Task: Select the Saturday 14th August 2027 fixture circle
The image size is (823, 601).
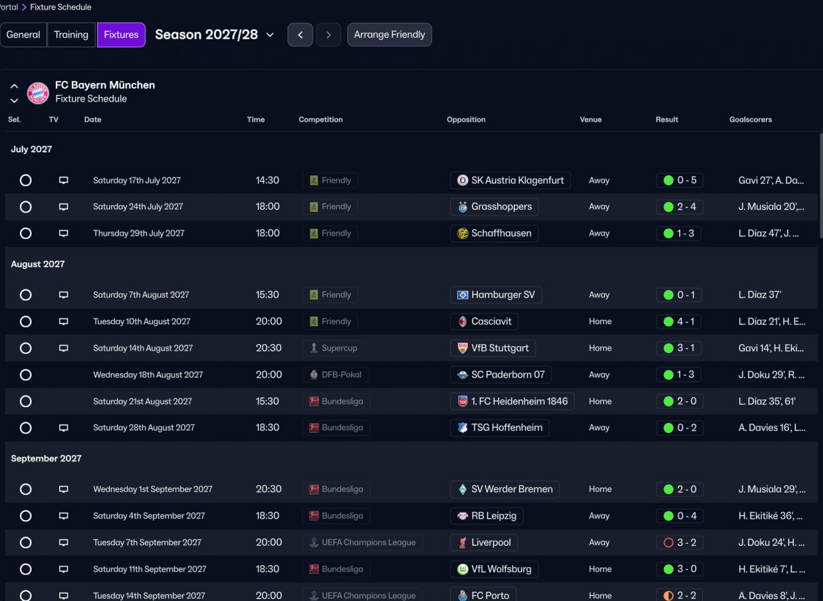Action: click(26, 348)
